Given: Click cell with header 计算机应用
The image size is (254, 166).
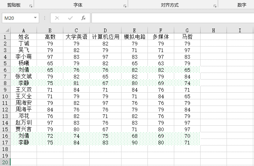Looking at the screenshot, I should [105, 37].
